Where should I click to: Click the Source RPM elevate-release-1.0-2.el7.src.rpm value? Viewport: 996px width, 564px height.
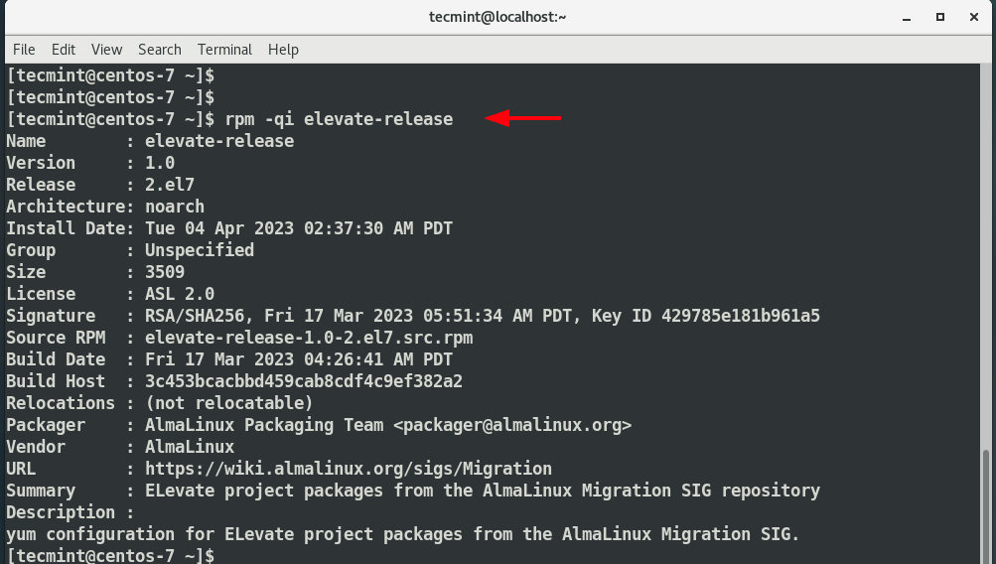click(x=309, y=338)
